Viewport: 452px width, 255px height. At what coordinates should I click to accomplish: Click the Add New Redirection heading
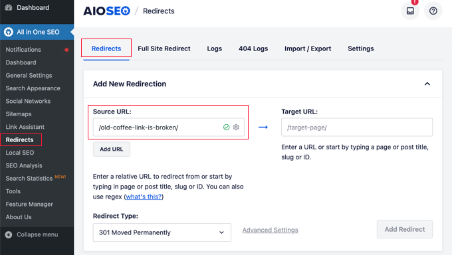[130, 84]
